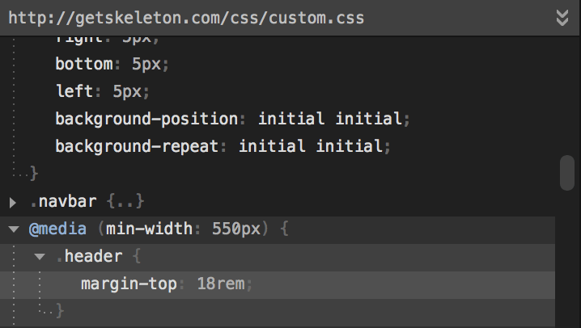Select the margin-top property name
581x328 pixels.
[x=129, y=284]
